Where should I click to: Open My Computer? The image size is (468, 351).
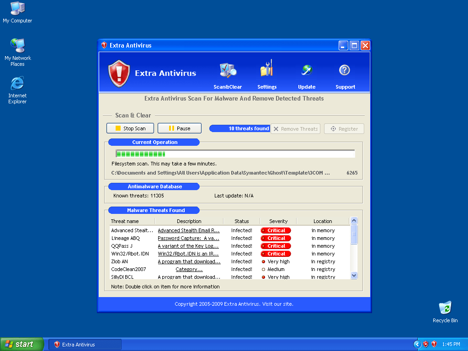point(17,8)
